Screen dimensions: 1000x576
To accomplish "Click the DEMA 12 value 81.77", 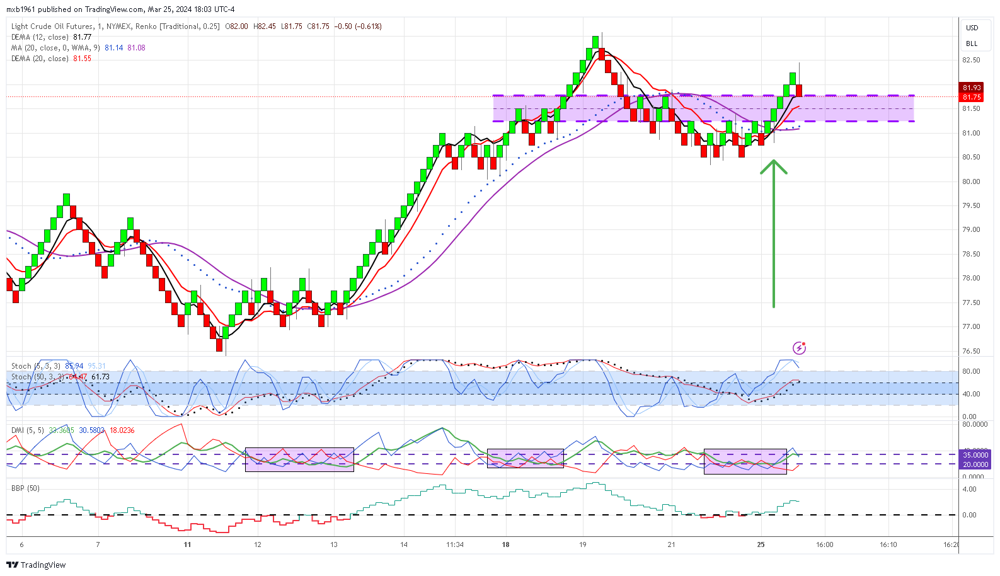I will pos(83,37).
